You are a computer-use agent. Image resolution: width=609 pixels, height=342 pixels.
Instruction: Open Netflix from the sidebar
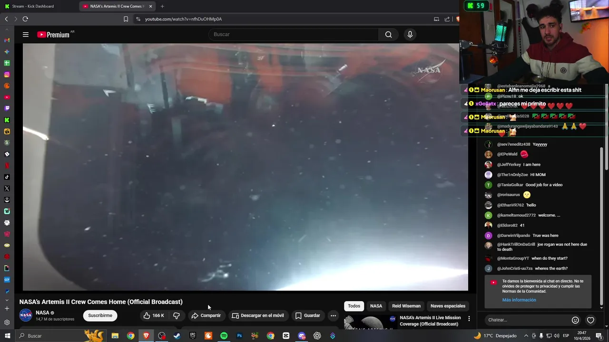[x=7, y=166]
